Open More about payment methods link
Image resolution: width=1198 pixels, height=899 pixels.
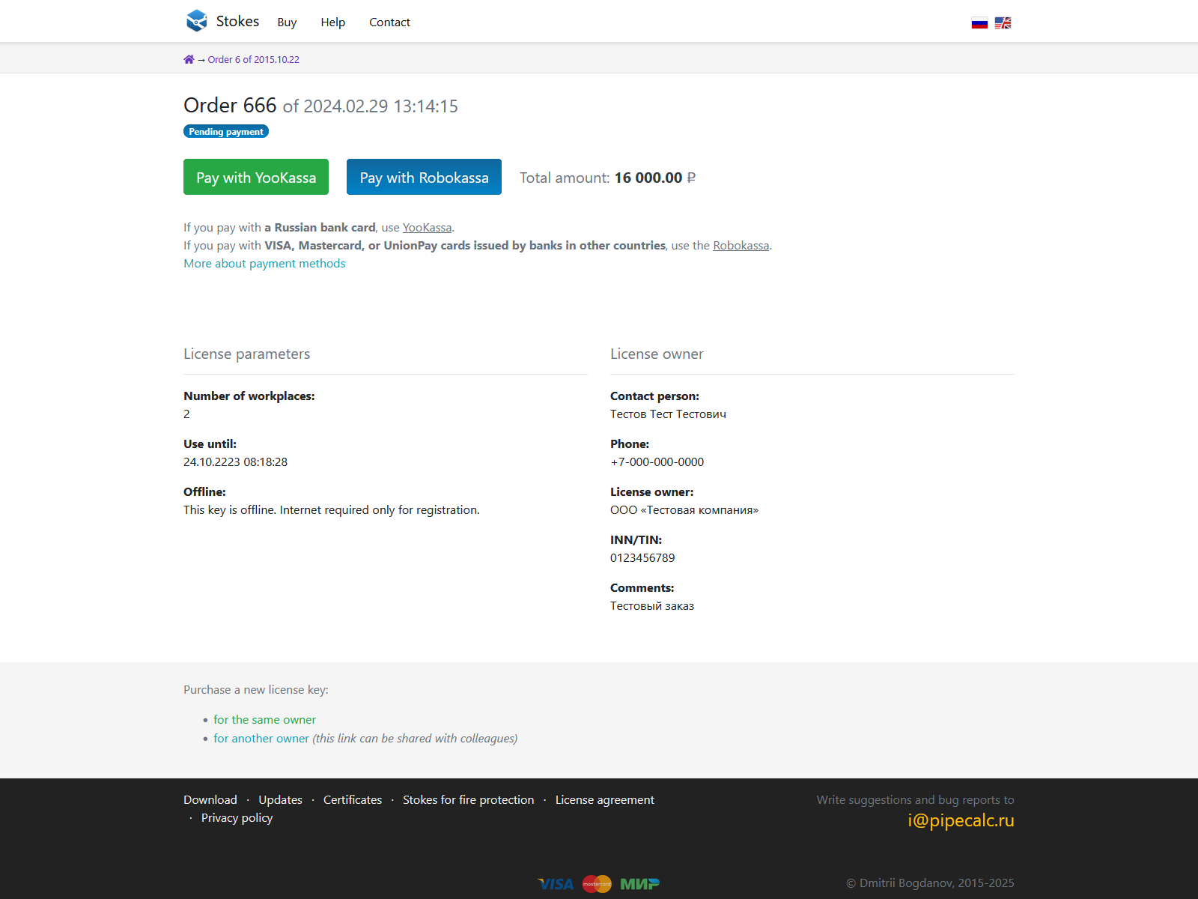tap(264, 264)
